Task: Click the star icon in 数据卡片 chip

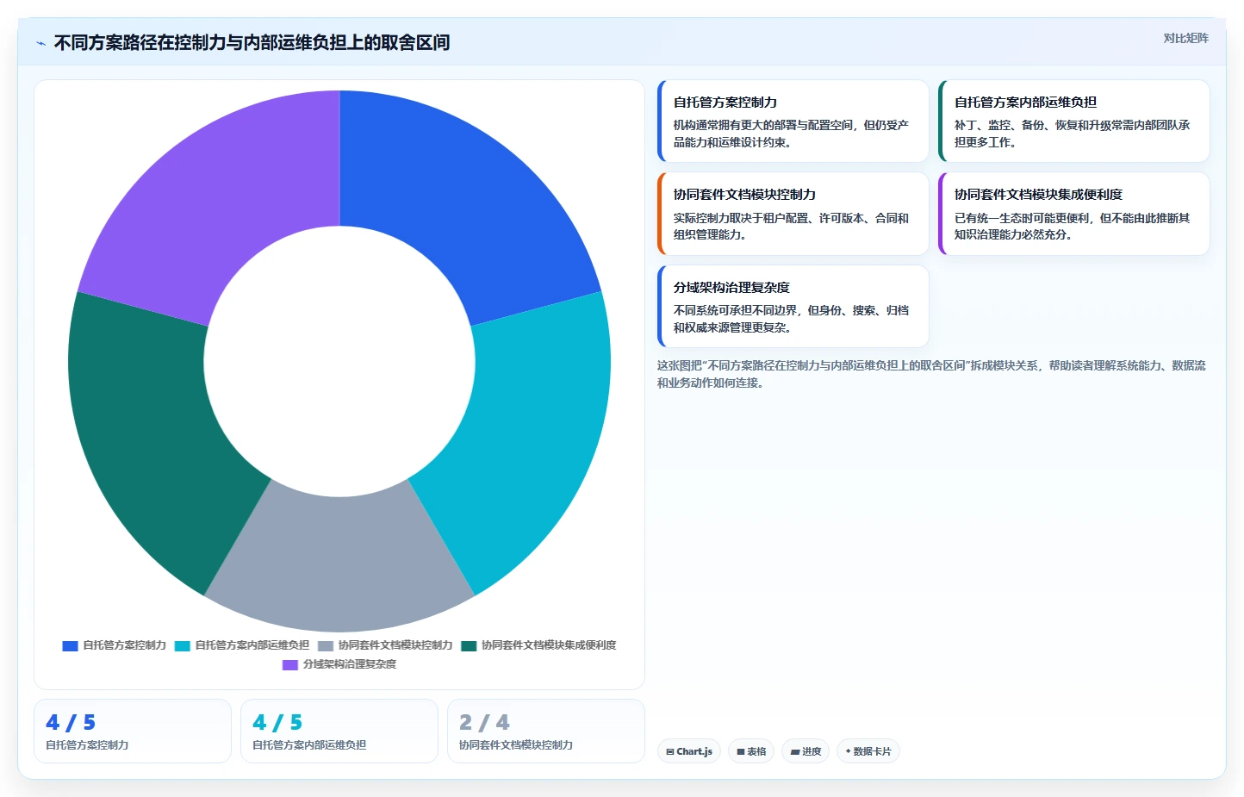Action: click(849, 751)
